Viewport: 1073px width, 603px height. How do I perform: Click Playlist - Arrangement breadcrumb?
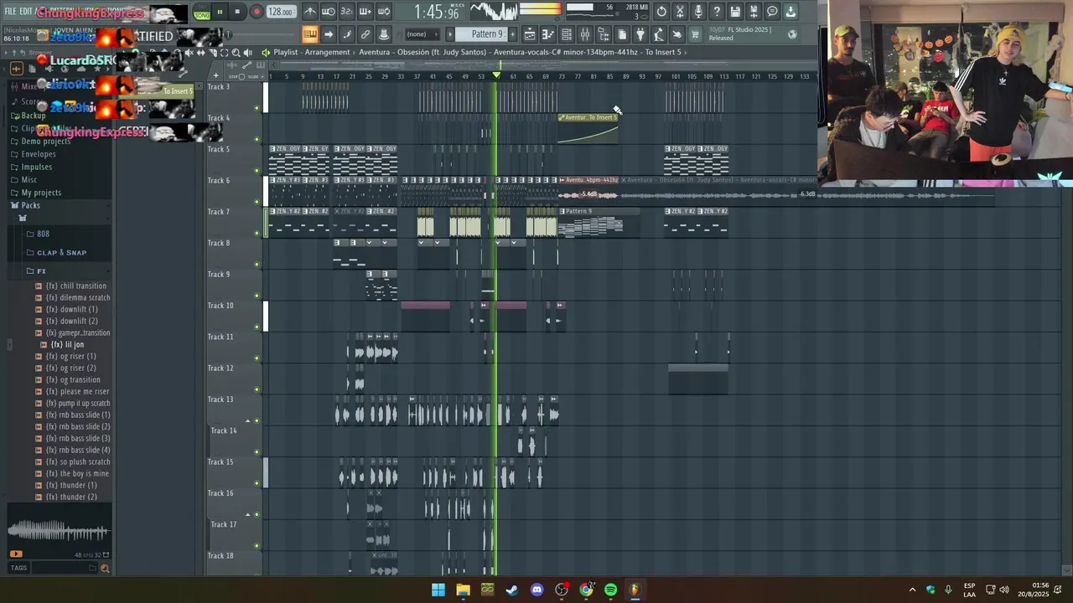(312, 52)
